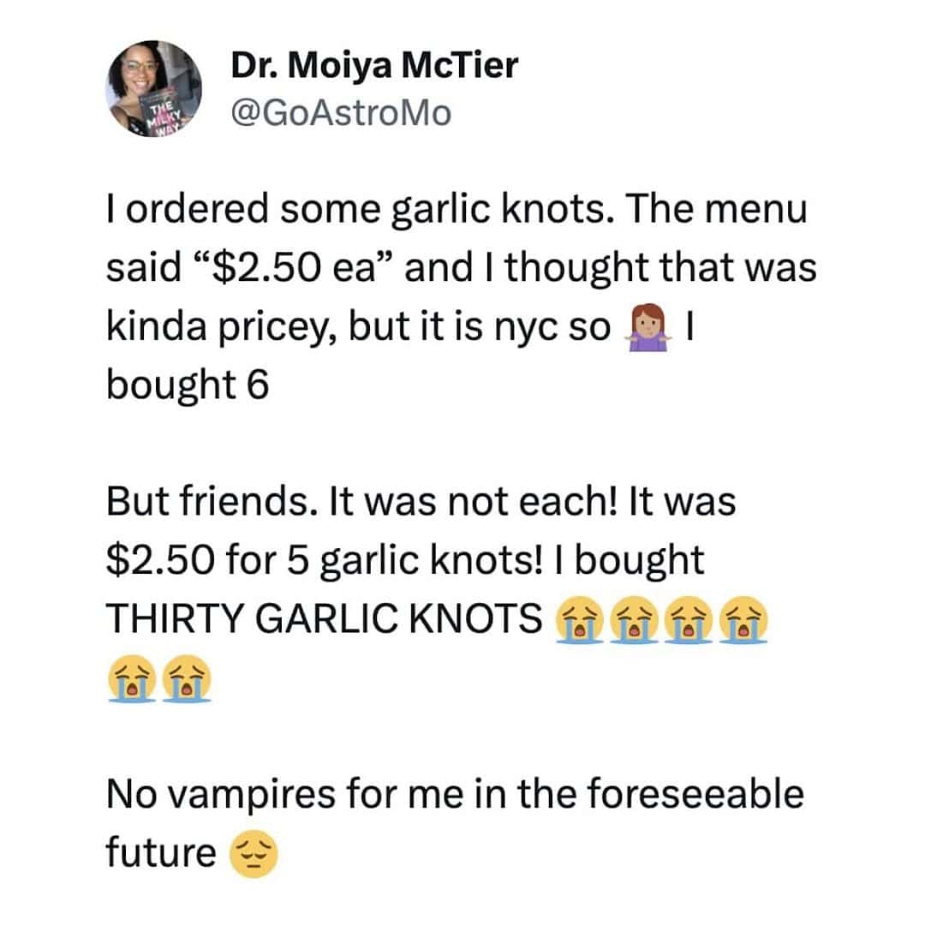Click fourth crying emoji ending the KNOTS line

pos(743,619)
